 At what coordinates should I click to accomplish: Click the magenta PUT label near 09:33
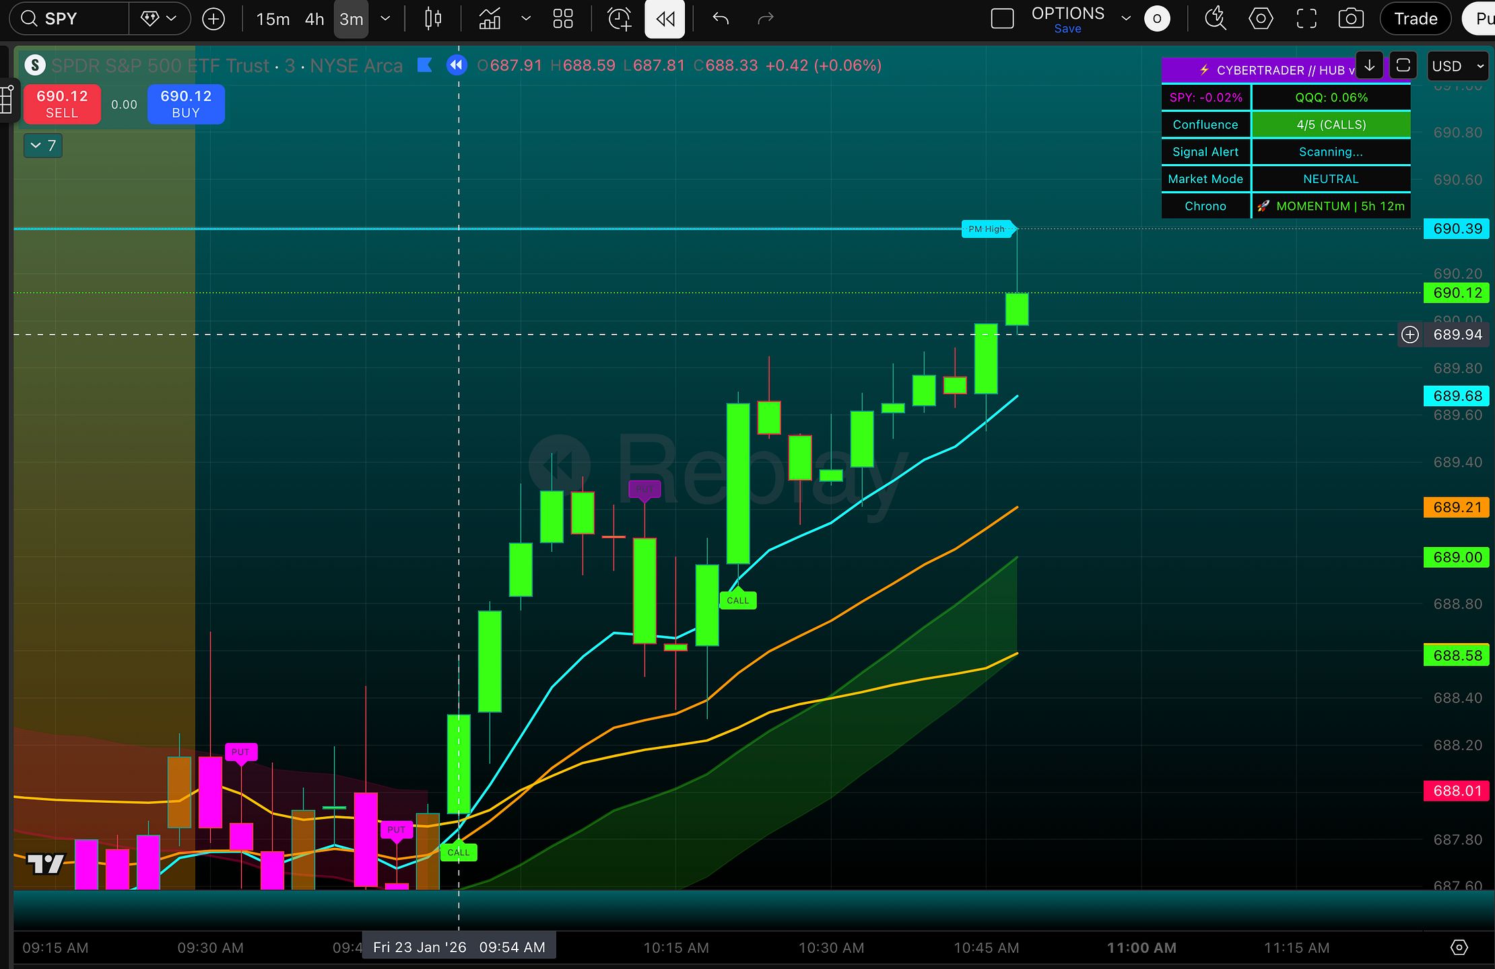[240, 752]
